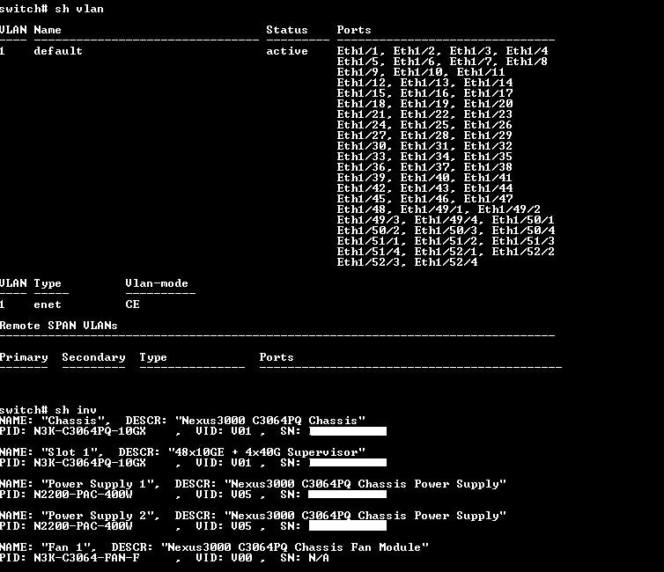
Task: Click the 'Eth1/52/1' port entry
Action: 446,252
